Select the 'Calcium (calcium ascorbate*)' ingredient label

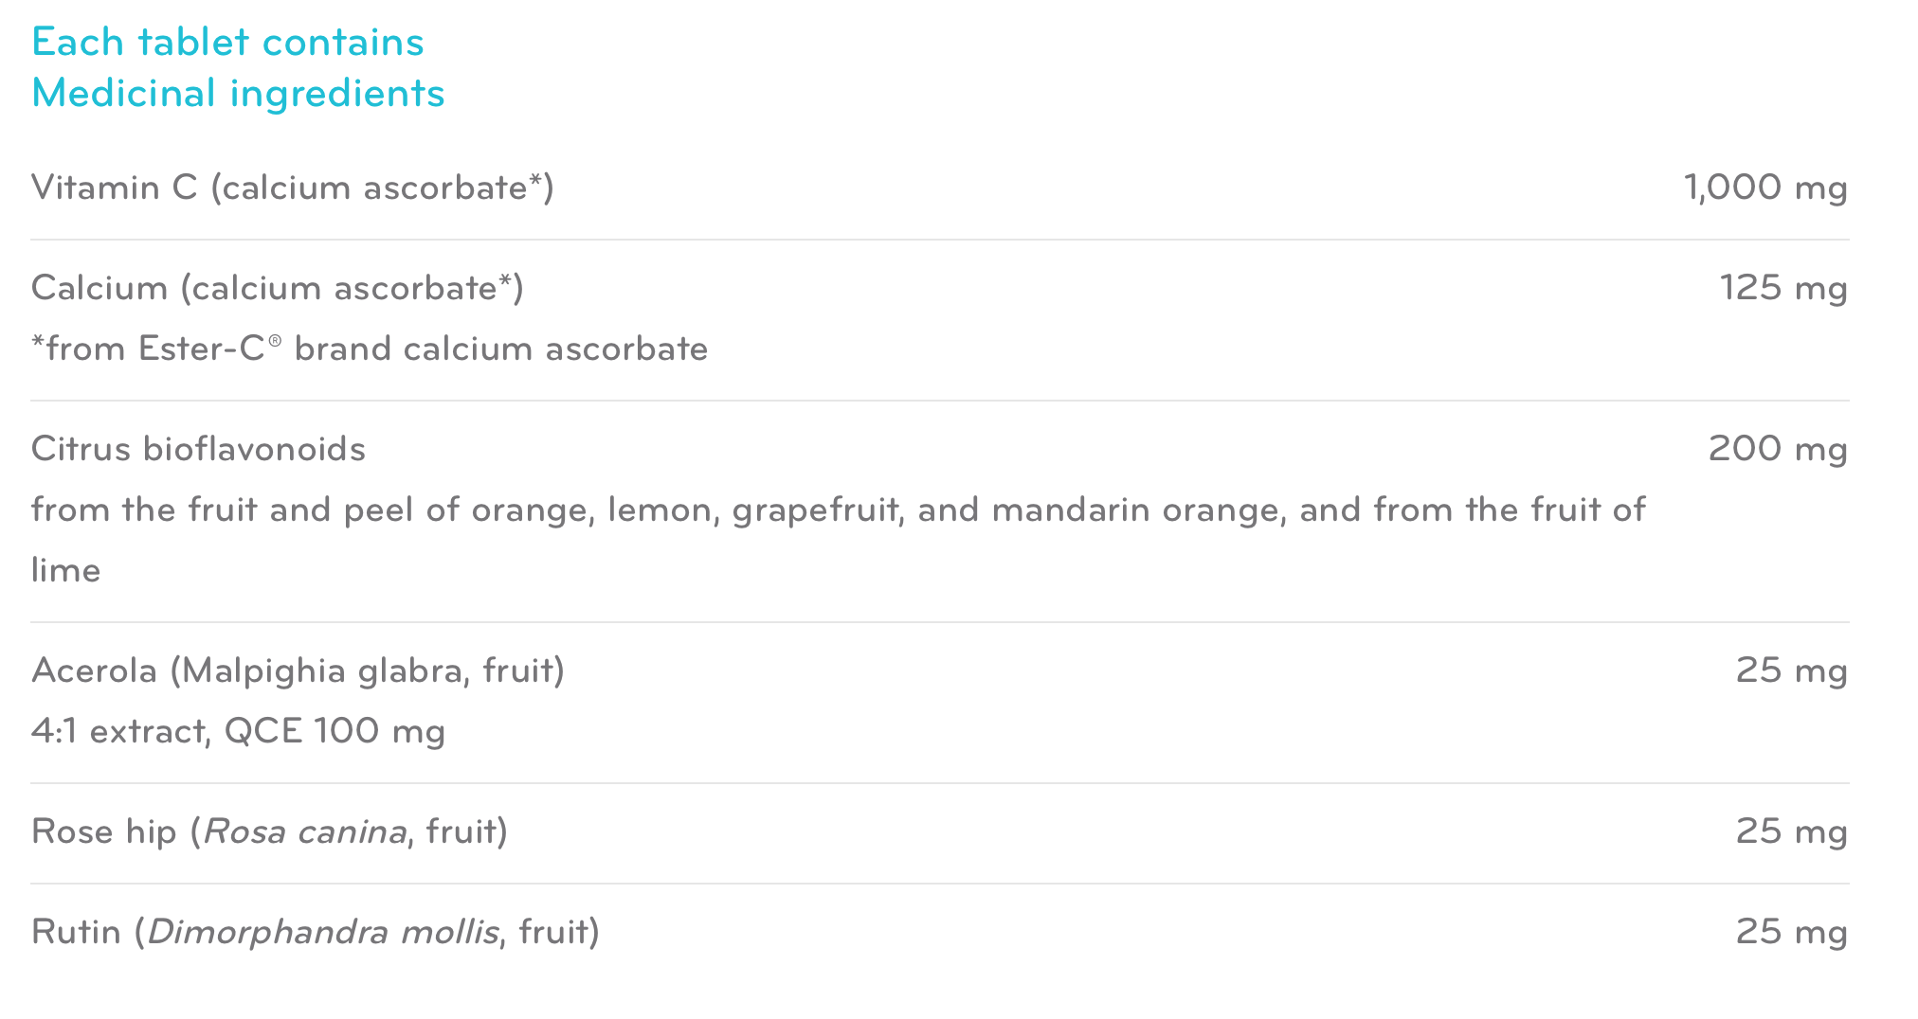(277, 288)
